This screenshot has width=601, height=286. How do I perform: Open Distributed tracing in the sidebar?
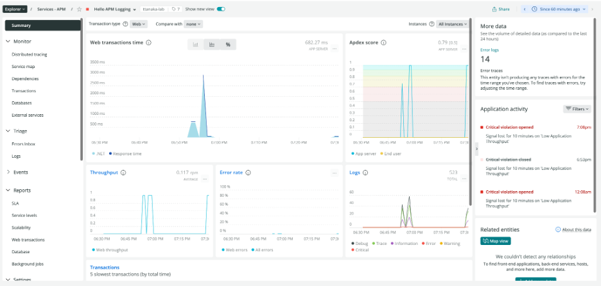(29, 55)
